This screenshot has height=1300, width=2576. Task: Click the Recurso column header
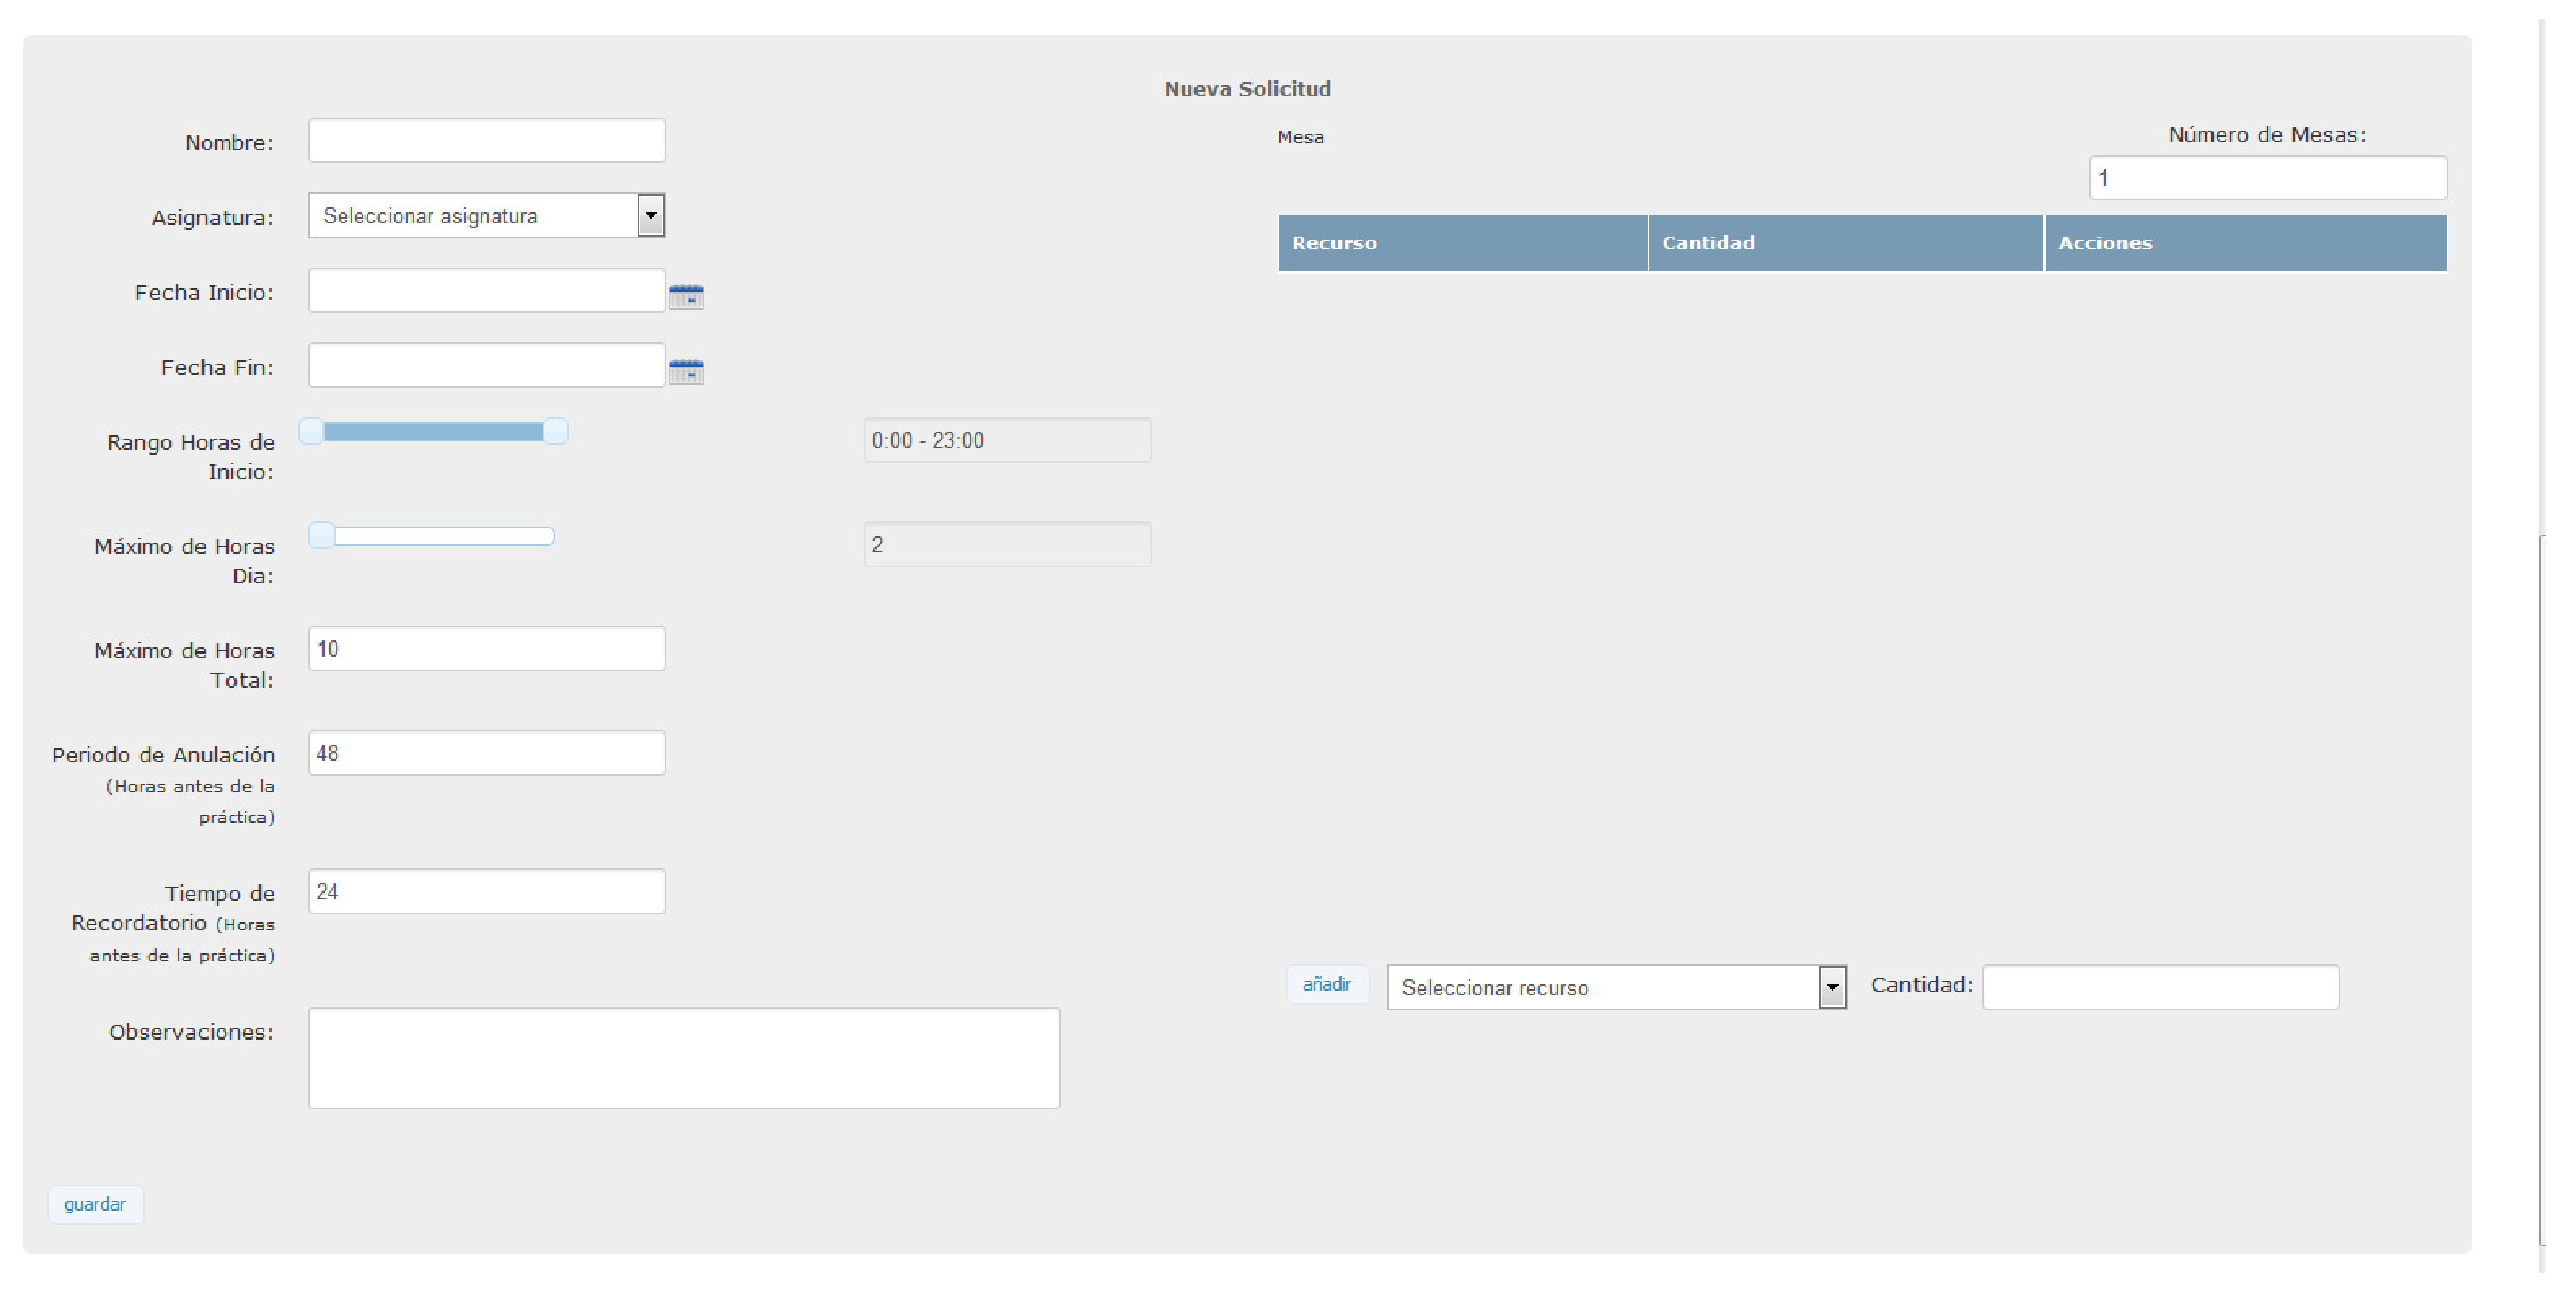pyautogui.click(x=1462, y=243)
